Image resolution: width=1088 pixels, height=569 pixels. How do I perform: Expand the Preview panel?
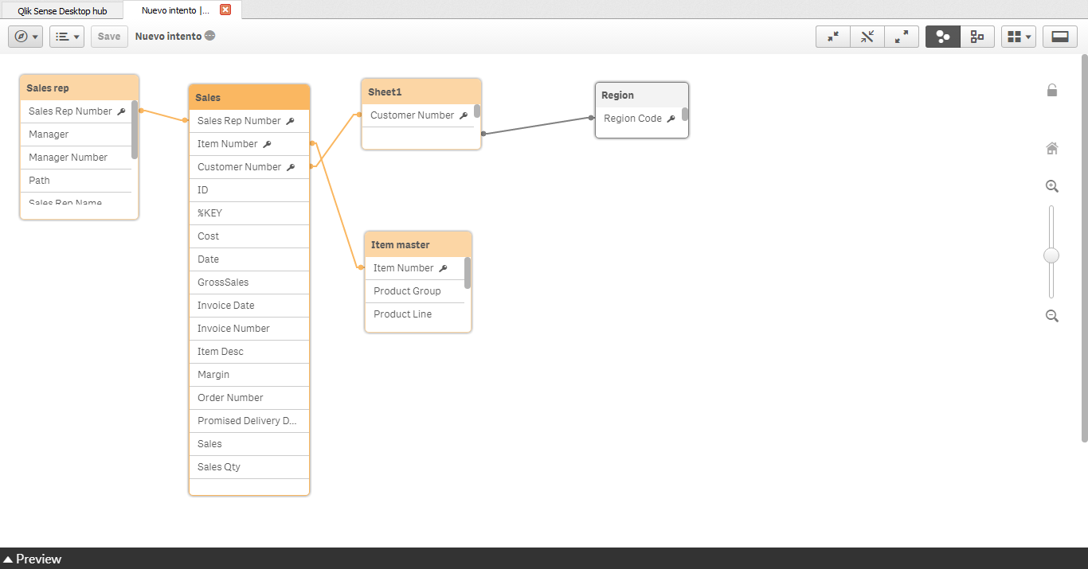pyautogui.click(x=33, y=559)
